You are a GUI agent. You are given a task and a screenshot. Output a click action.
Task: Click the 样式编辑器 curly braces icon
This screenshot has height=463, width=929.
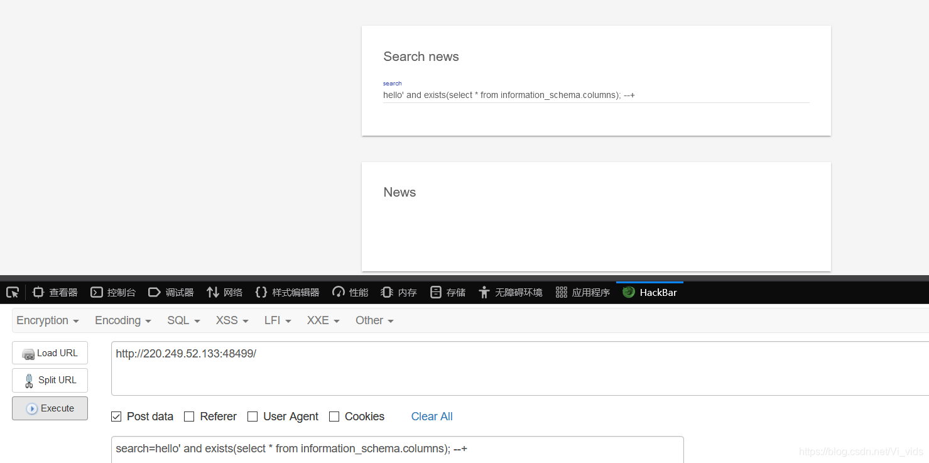pos(261,292)
